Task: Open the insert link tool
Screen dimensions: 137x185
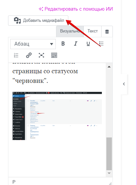Action: tap(29, 55)
